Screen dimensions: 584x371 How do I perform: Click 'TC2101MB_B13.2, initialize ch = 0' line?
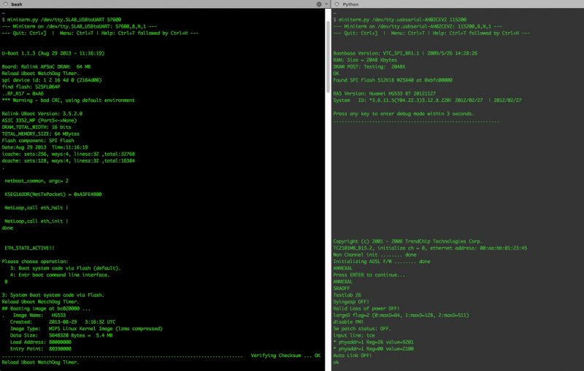(x=430, y=248)
